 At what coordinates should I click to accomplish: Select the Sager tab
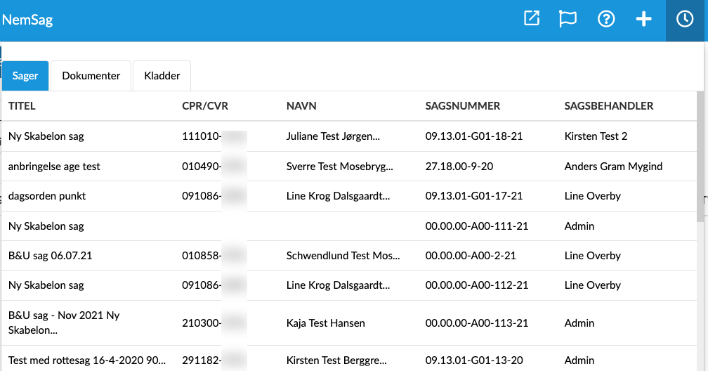click(25, 76)
